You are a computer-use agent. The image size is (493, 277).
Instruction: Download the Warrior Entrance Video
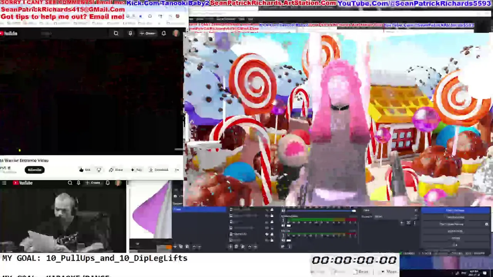tap(159, 170)
